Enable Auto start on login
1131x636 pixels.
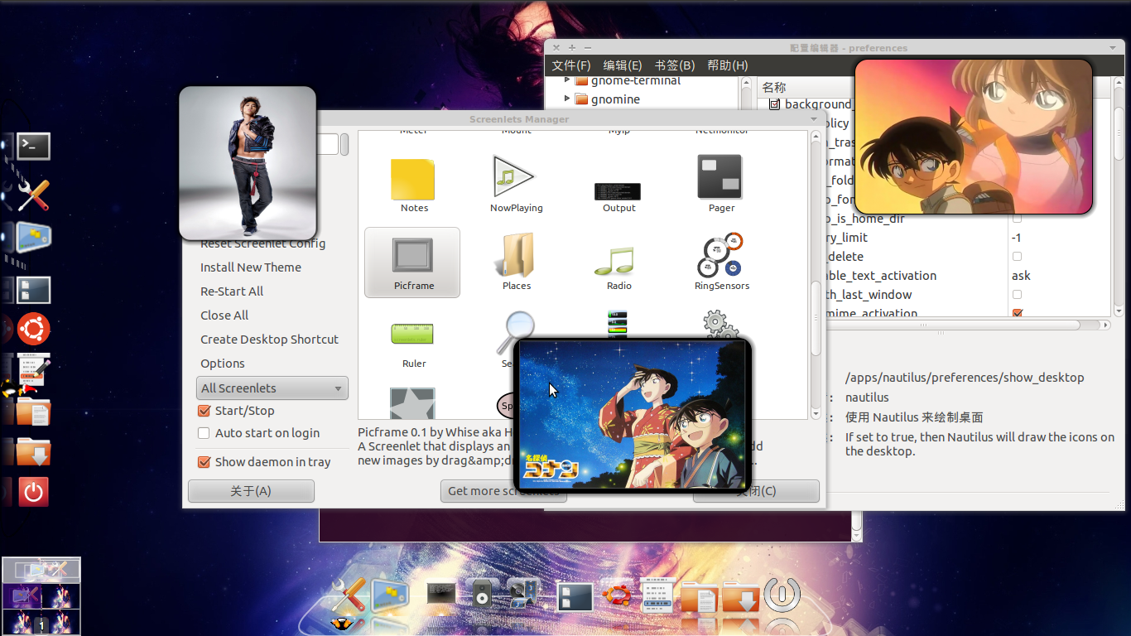click(204, 433)
